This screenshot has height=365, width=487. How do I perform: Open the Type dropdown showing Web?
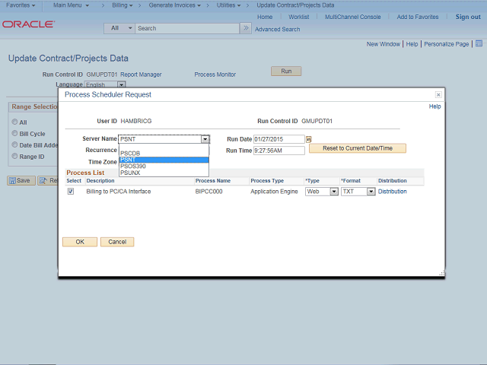click(x=321, y=192)
